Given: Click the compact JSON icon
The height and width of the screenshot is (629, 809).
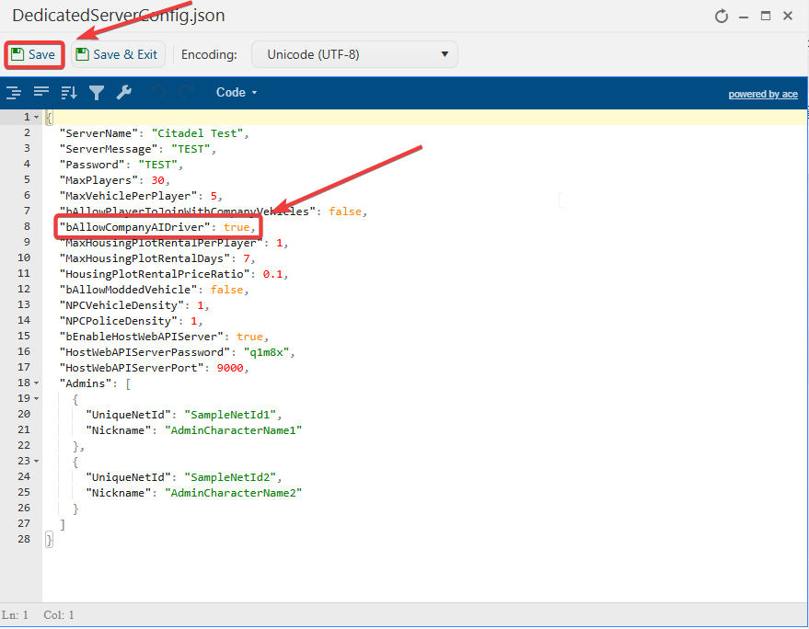Looking at the screenshot, I should 41,93.
